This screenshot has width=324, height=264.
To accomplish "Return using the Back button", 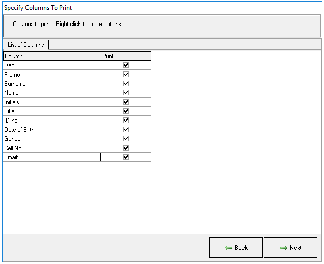I will click(x=236, y=248).
